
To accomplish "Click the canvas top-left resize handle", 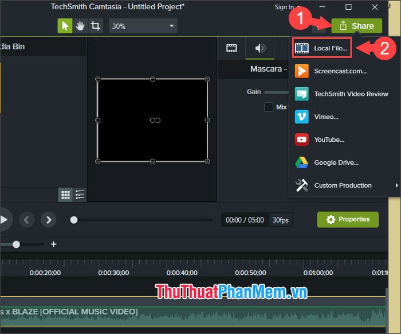I will 98,79.
